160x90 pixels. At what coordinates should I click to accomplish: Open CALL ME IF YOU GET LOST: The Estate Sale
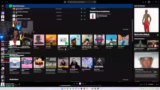[x=87, y=42]
